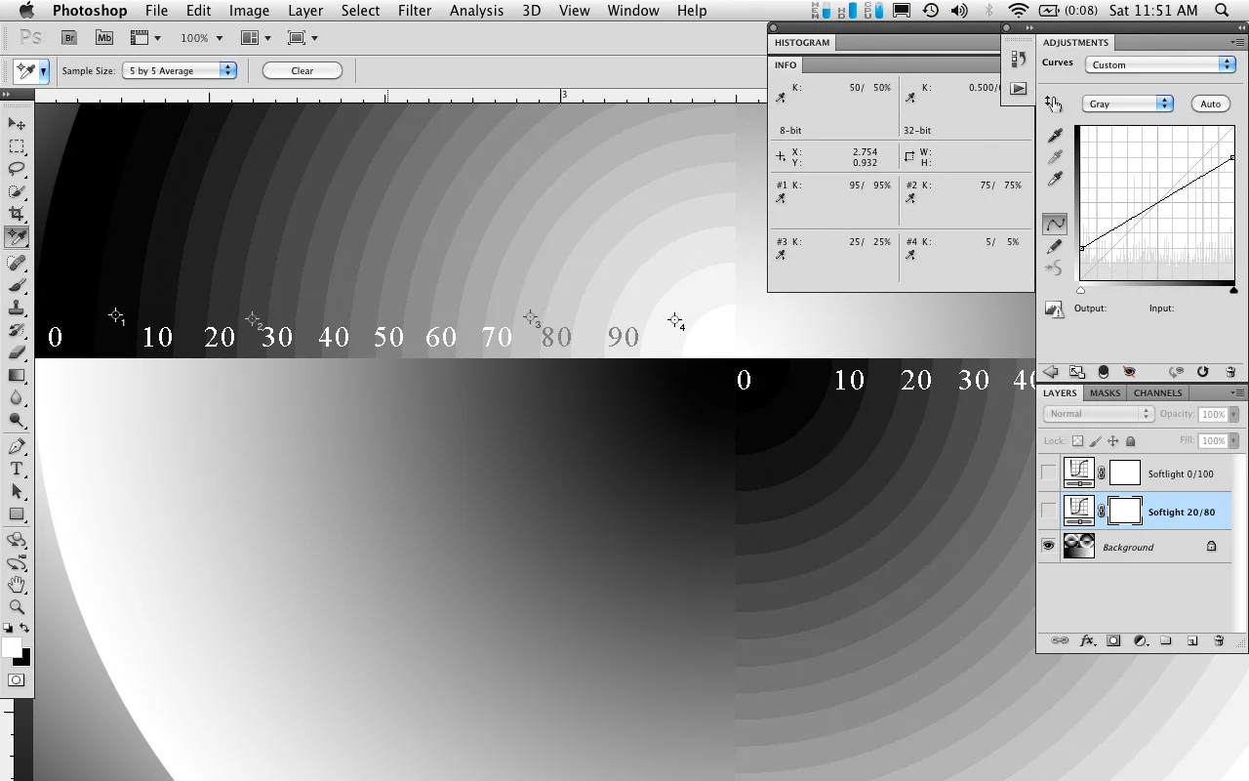Pick the on-image adjustment tool in Curves

(x=1054, y=103)
